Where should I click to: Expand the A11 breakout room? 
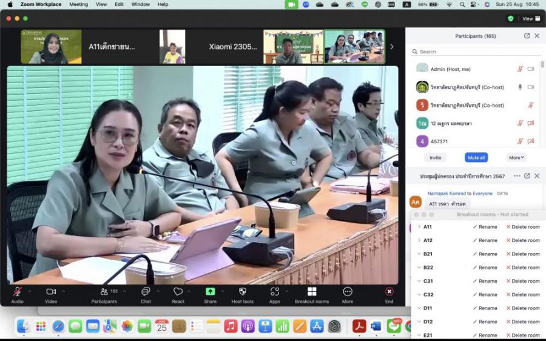419,227
